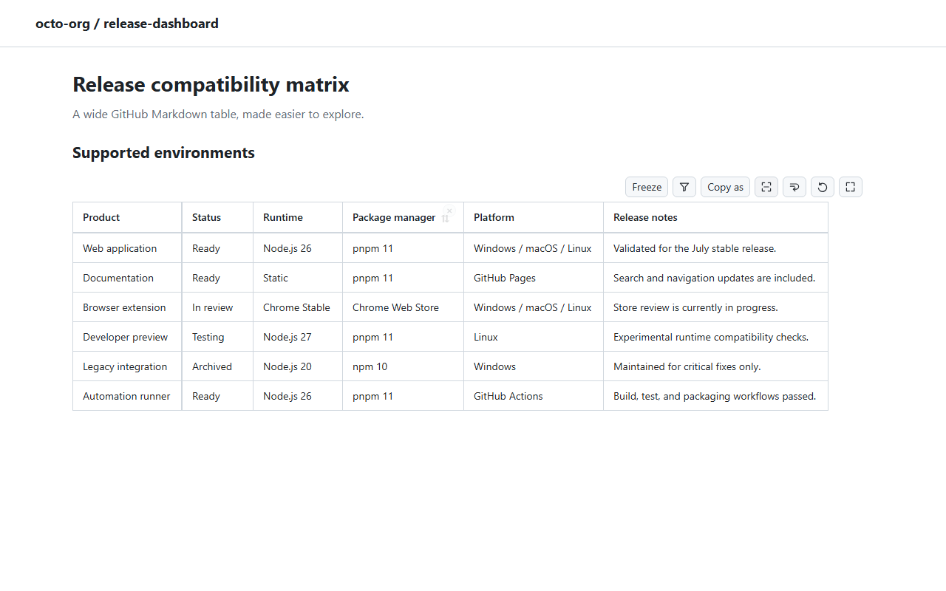
Task: Click the GitHub Pages platform cell
Action: [x=534, y=278]
